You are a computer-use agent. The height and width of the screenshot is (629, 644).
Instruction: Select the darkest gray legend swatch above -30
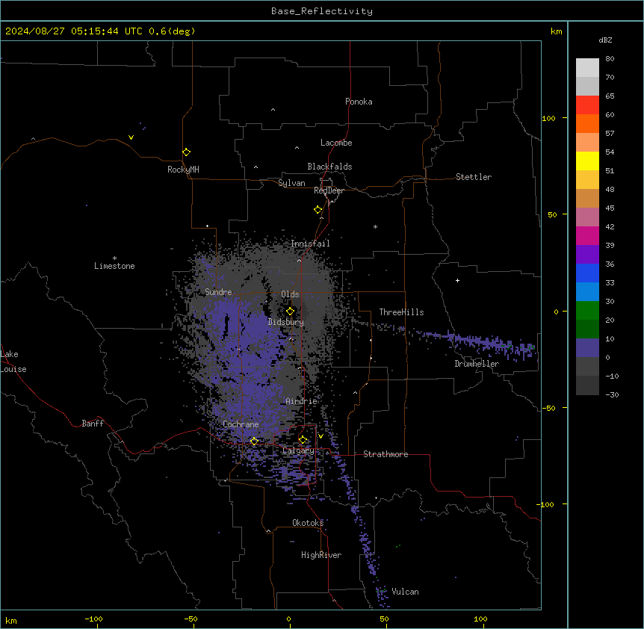click(587, 385)
